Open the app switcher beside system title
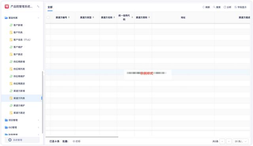Screen dimensions: 253x146 [38, 6]
